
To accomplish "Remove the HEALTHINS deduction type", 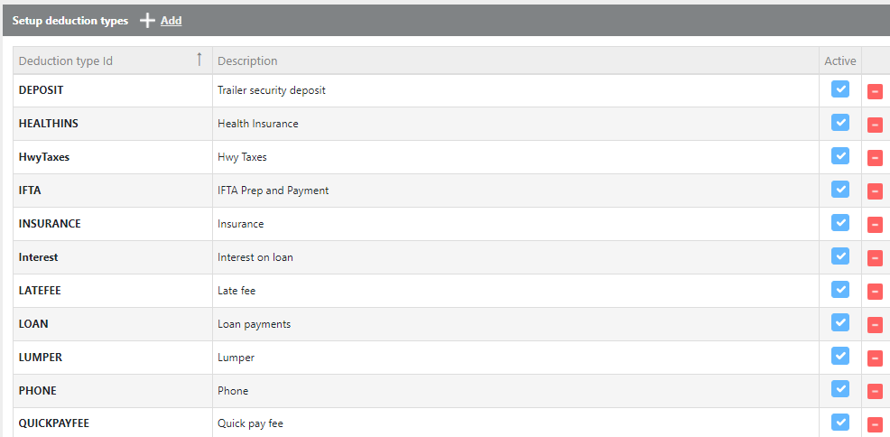I will tap(875, 125).
